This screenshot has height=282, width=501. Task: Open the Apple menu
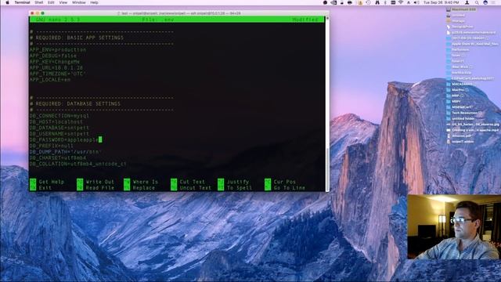(x=7, y=2)
